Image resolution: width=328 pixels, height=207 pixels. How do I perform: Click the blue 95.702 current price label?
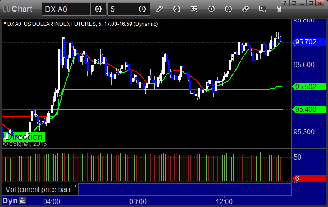(309, 42)
